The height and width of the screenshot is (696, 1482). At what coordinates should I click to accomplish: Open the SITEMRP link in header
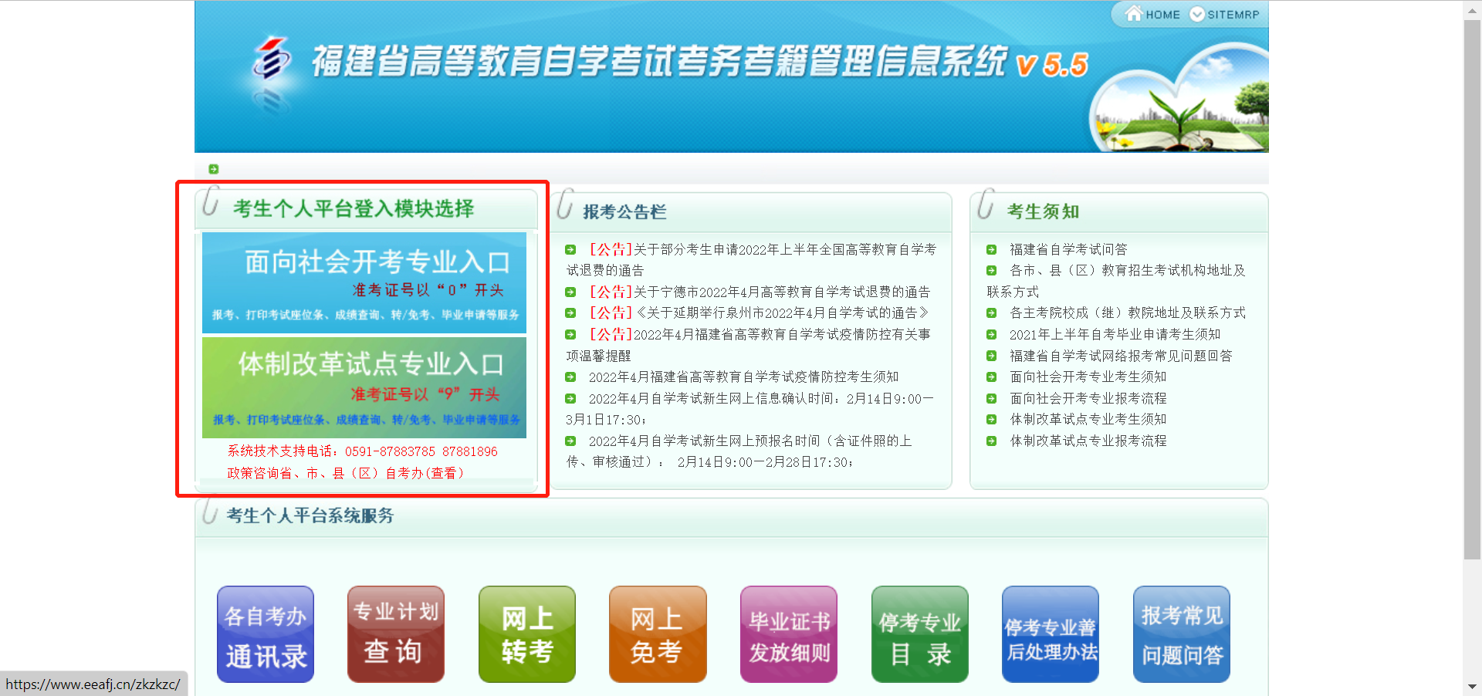click(1233, 15)
